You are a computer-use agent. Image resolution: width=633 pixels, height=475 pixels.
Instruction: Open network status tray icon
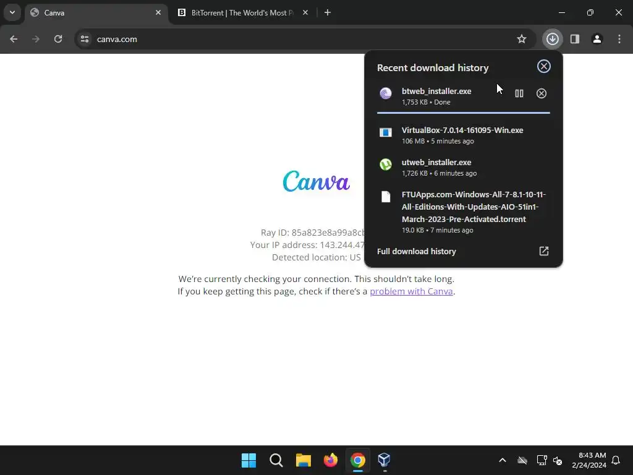[542, 460]
